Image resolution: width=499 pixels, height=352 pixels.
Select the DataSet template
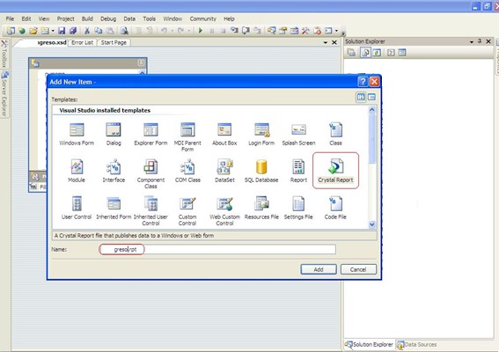(x=224, y=171)
